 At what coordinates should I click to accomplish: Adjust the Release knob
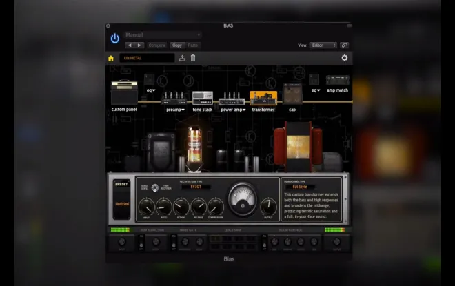point(199,207)
